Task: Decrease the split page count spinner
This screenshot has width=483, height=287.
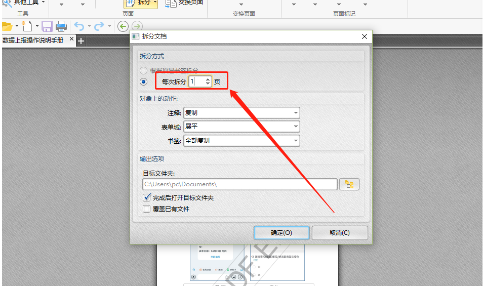Action: 208,84
